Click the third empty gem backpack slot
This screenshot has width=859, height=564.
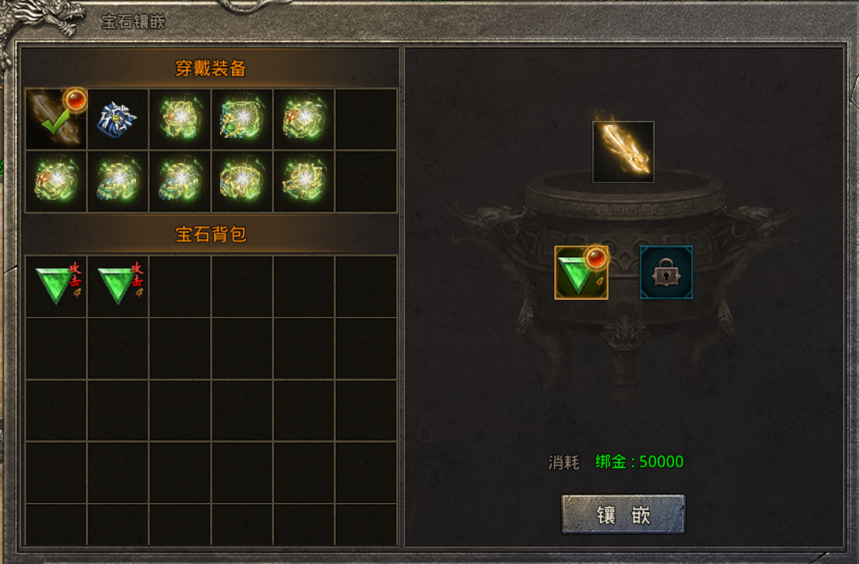[x=180, y=286]
